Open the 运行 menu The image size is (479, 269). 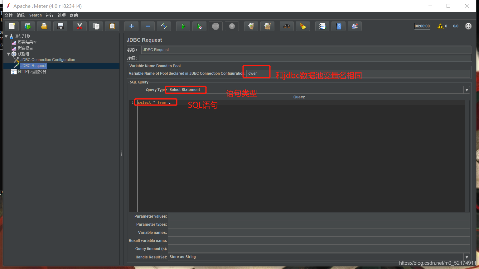click(x=49, y=15)
